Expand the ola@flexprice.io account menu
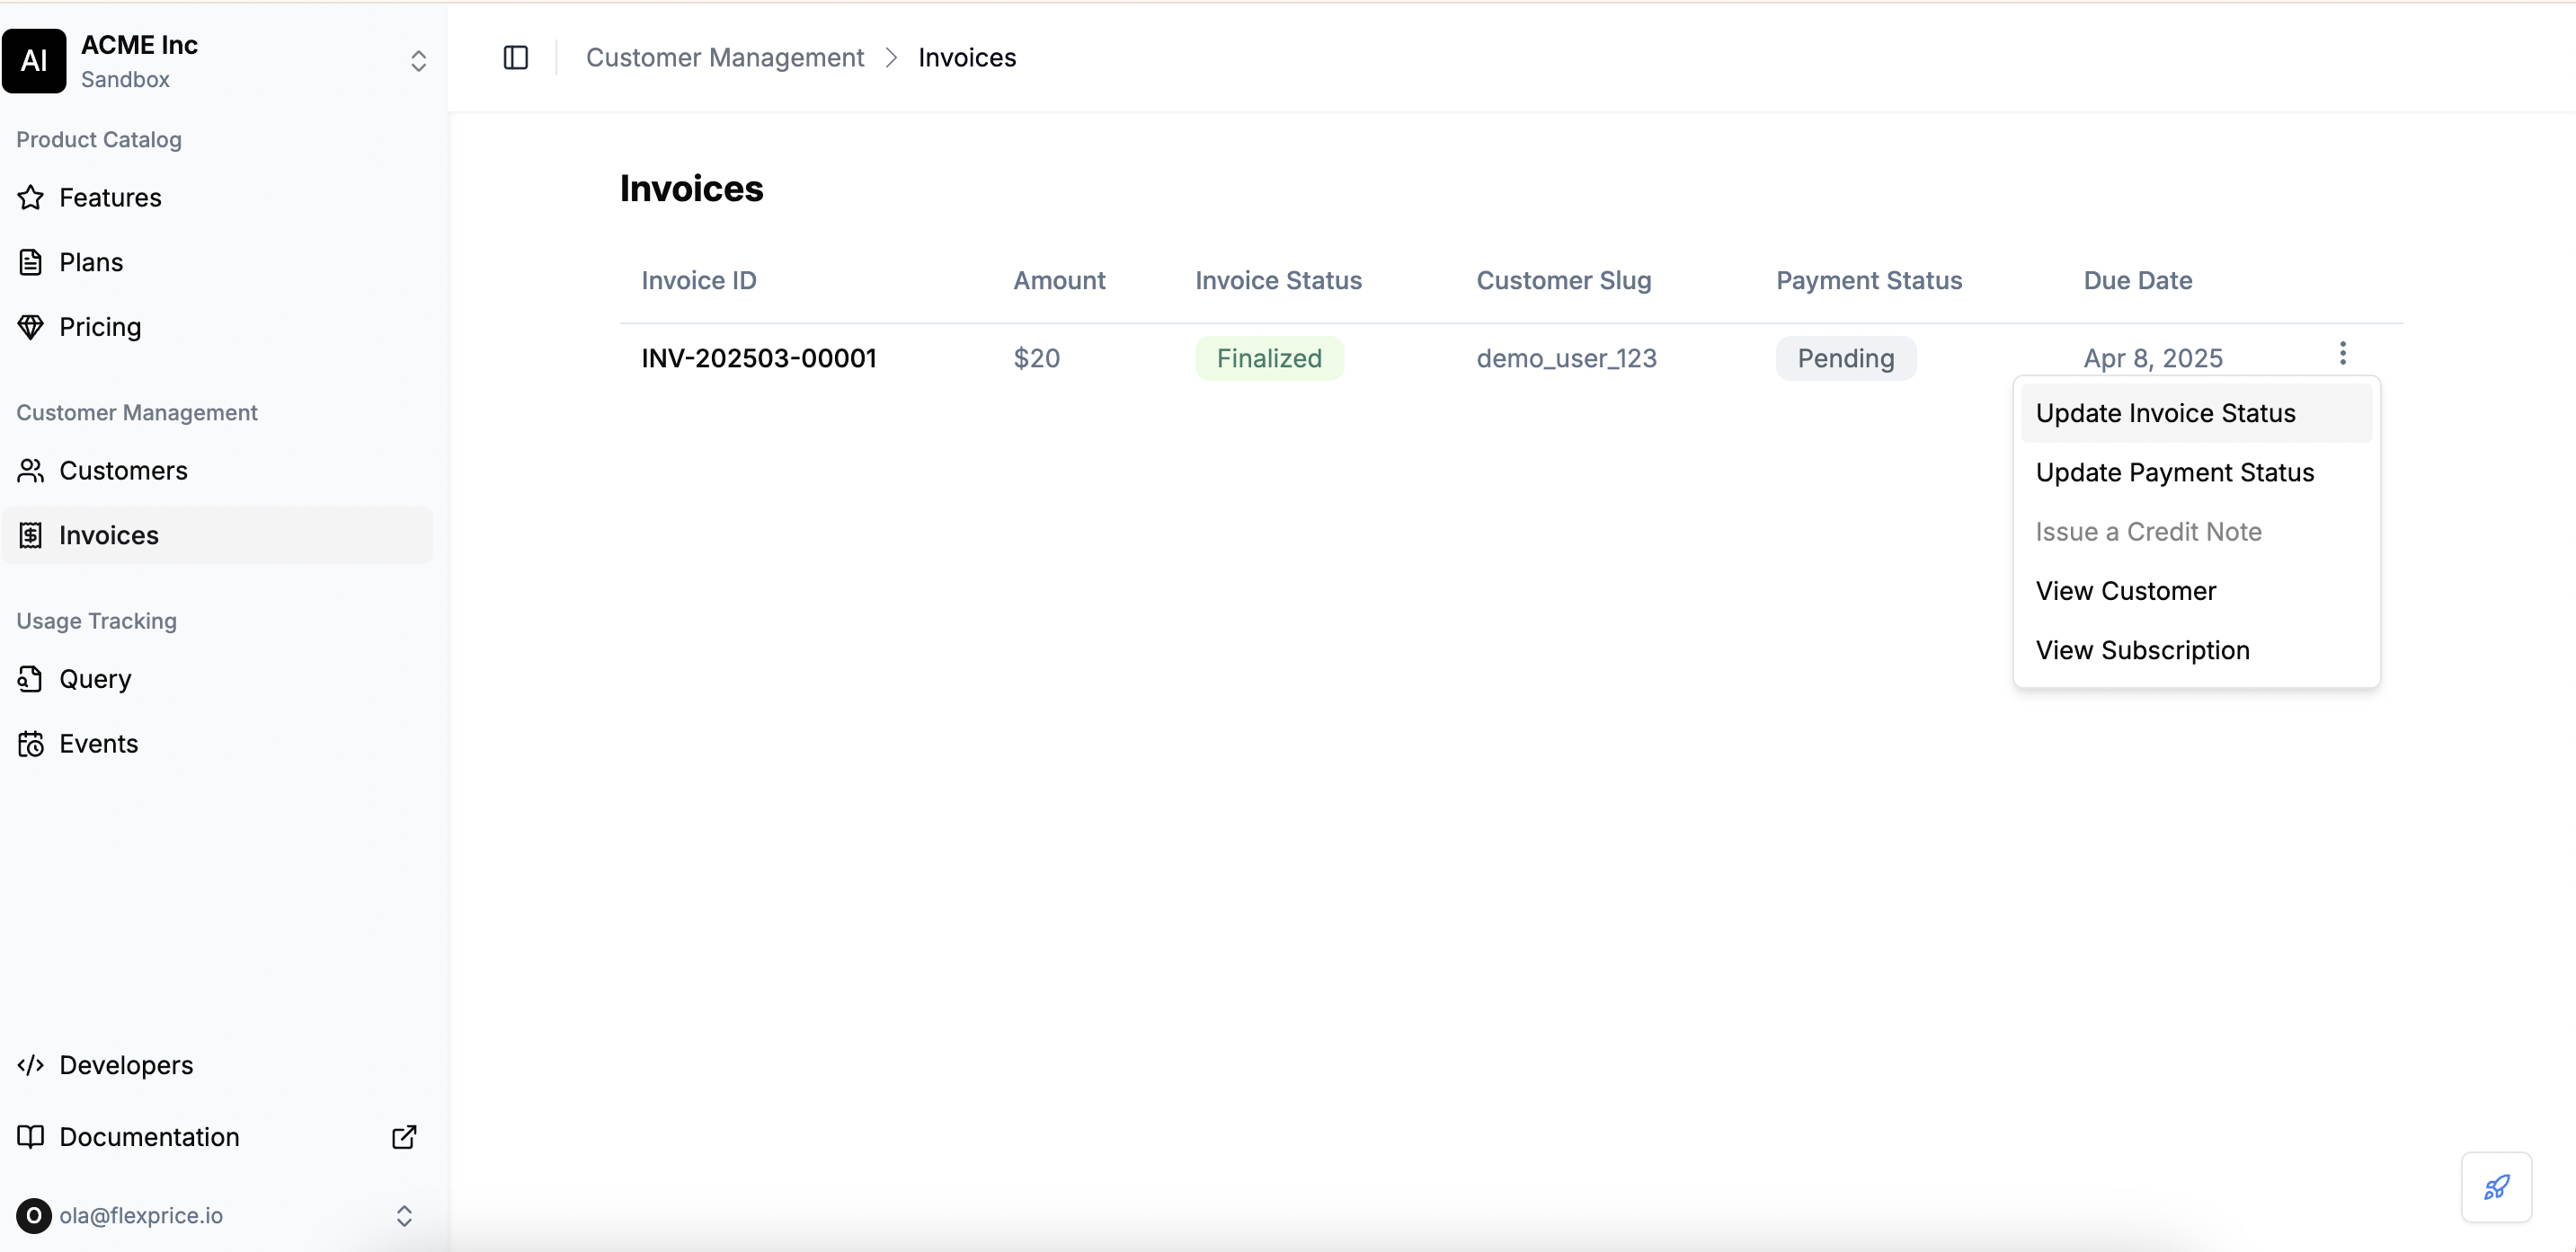The image size is (2576, 1252). point(404,1215)
